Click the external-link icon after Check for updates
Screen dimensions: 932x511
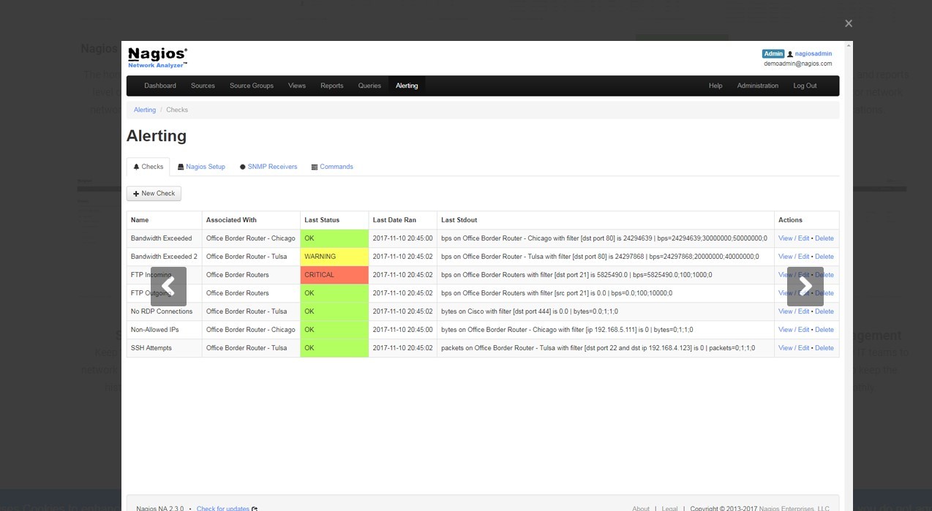pos(253,507)
